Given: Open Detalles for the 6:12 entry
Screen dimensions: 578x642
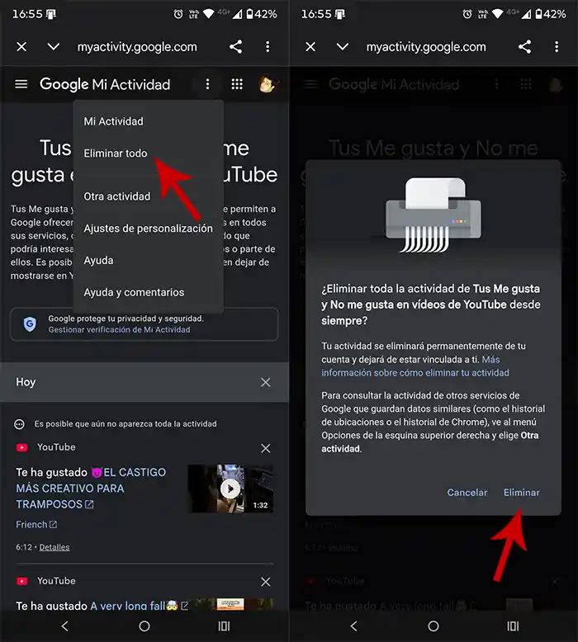Looking at the screenshot, I should [x=54, y=547].
